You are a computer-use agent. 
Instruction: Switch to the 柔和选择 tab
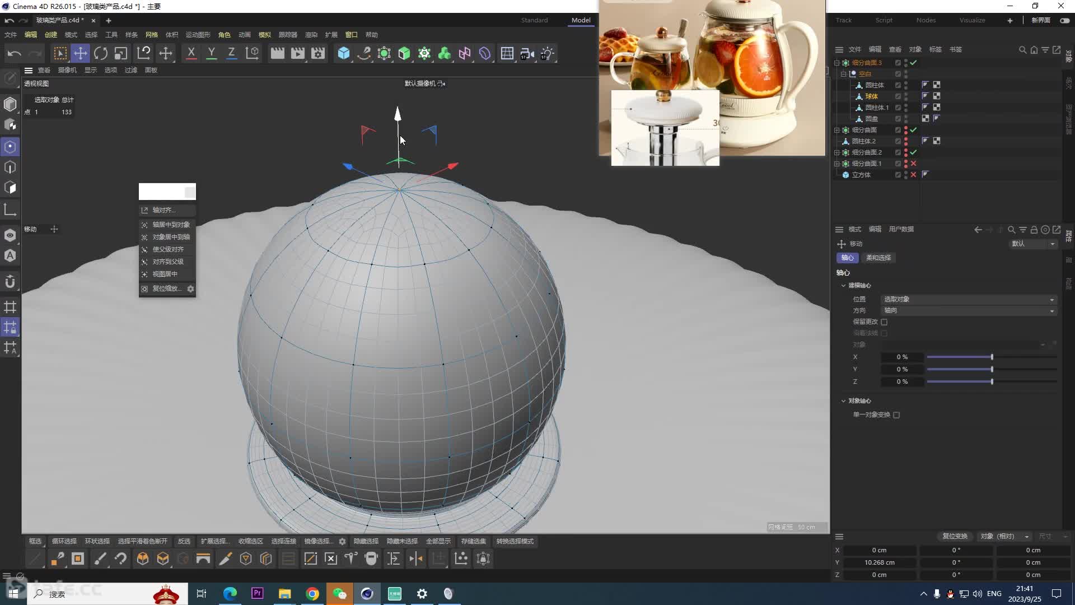[x=878, y=258]
